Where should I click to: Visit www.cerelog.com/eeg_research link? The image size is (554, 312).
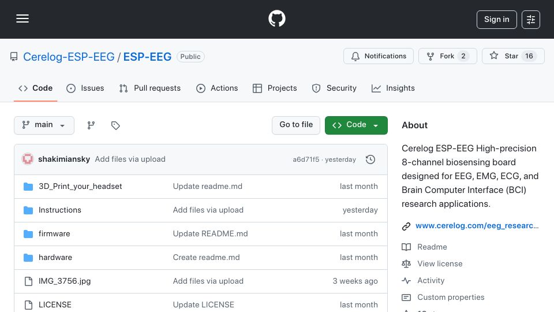coord(477,226)
